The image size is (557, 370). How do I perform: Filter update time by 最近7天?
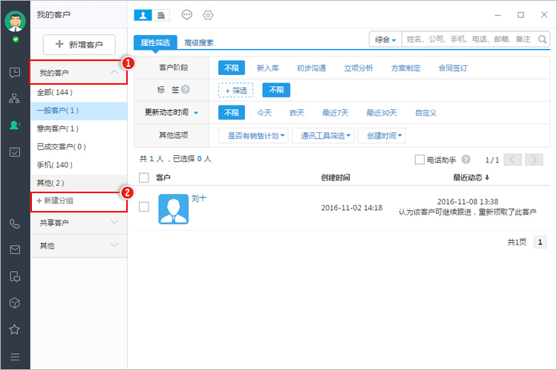(x=336, y=113)
